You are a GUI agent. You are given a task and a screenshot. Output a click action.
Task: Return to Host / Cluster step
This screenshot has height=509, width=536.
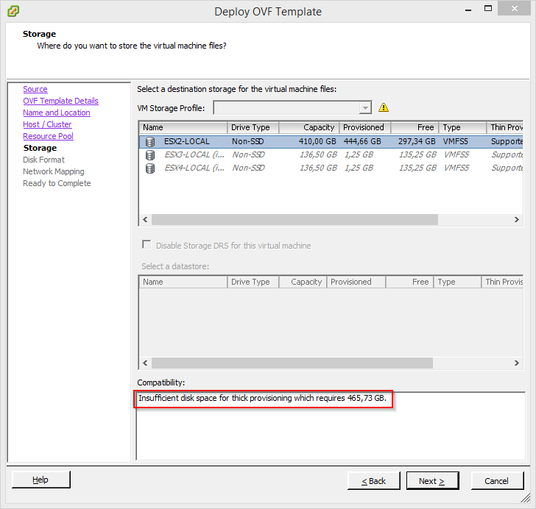tap(47, 124)
